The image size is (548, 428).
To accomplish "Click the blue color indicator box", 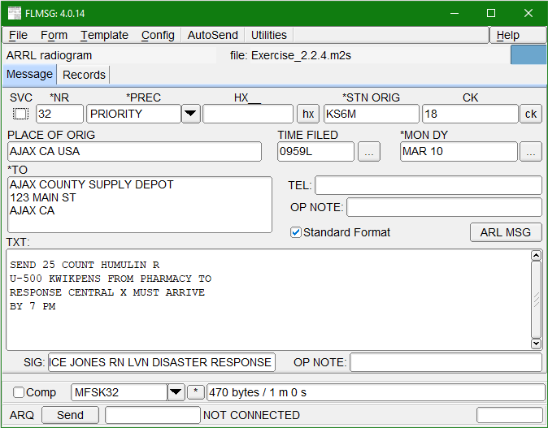I will tap(528, 55).
